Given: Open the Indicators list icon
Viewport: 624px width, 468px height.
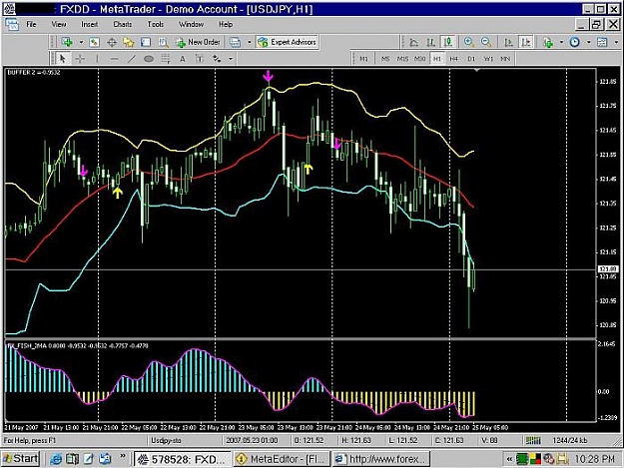Looking at the screenshot, I should click(x=548, y=42).
